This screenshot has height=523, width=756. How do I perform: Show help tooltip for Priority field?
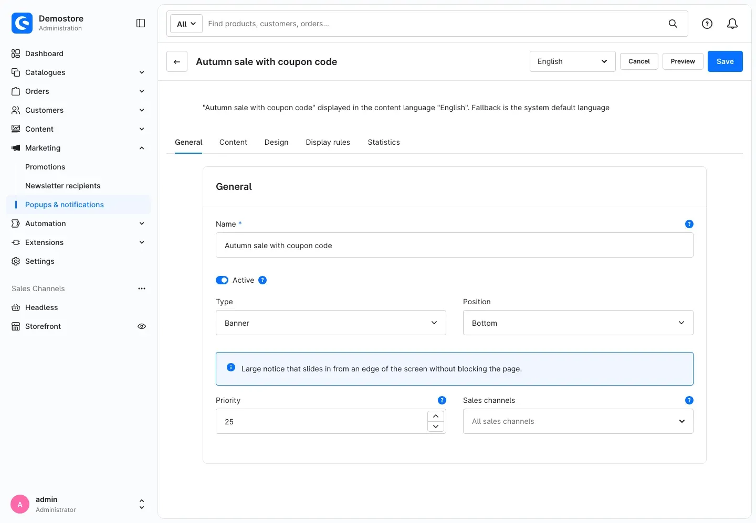tap(442, 400)
